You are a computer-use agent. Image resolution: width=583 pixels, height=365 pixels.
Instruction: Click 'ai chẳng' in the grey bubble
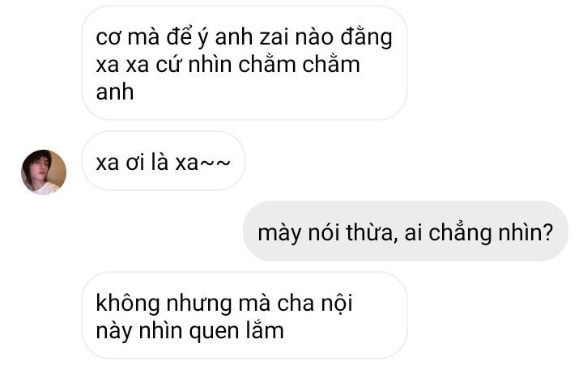pos(448,233)
